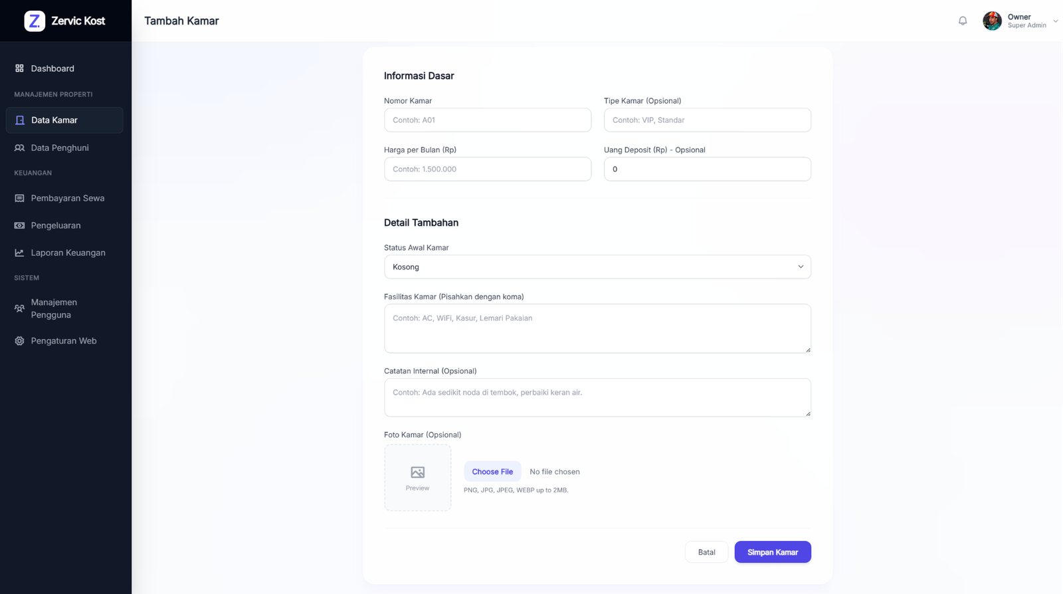Click the Laporan Keuangan chart icon
Image resolution: width=1063 pixels, height=594 pixels.
(19, 252)
